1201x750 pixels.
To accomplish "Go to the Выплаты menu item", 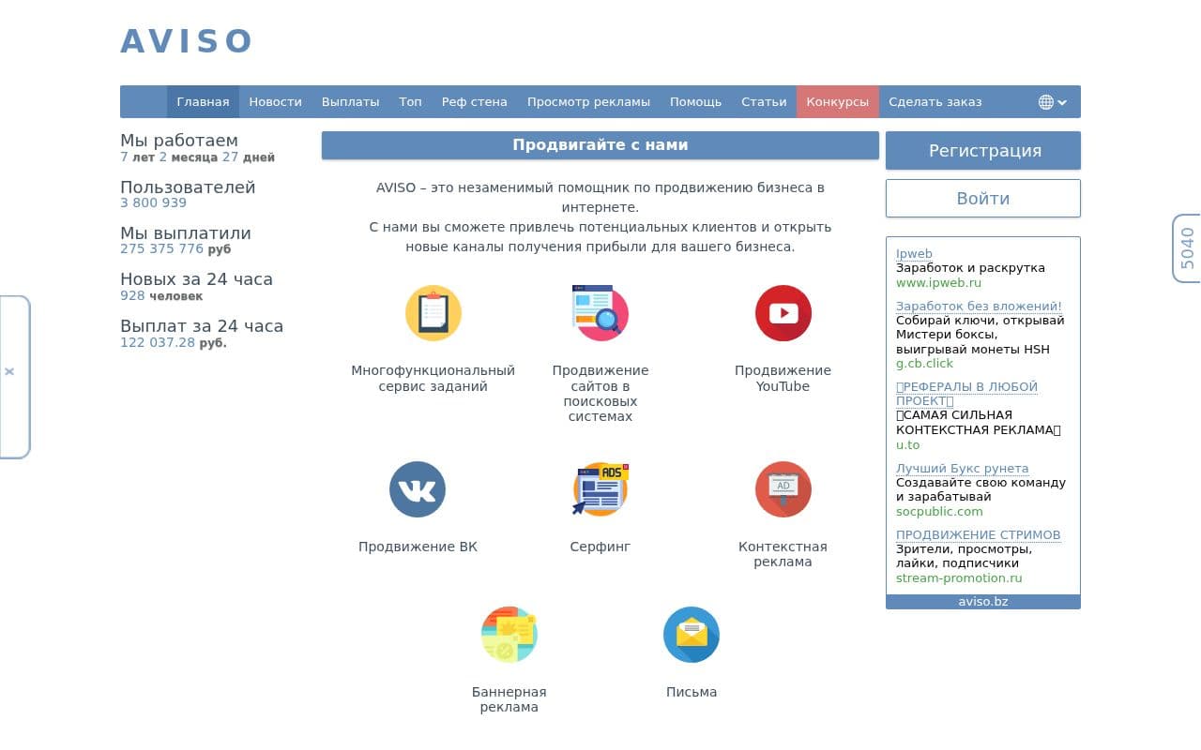I will pos(350,102).
